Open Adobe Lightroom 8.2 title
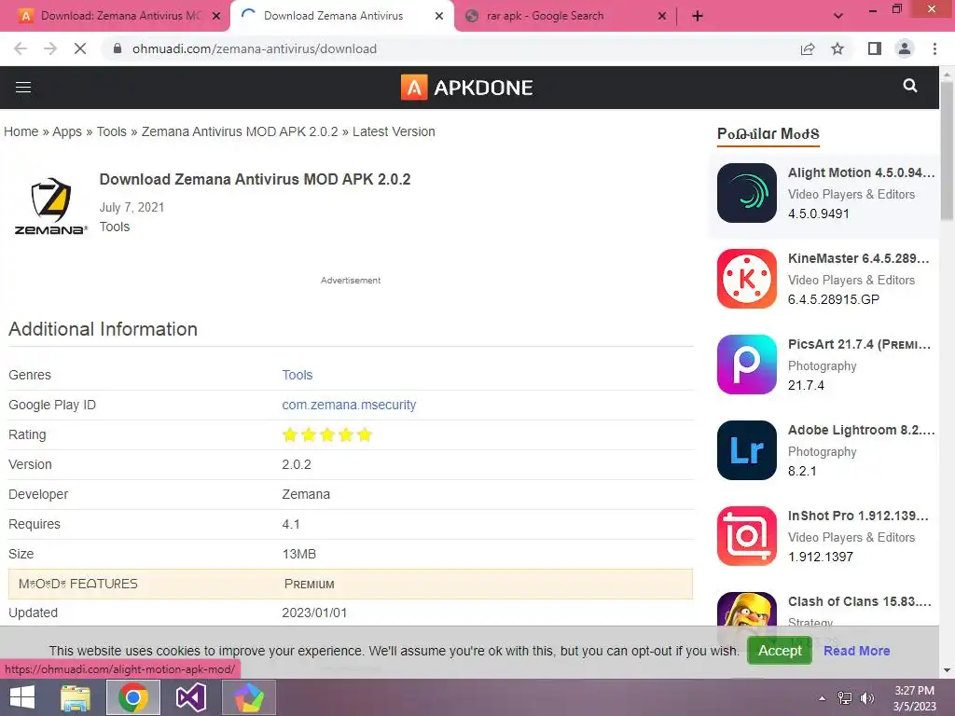Image resolution: width=955 pixels, height=716 pixels. coord(861,431)
